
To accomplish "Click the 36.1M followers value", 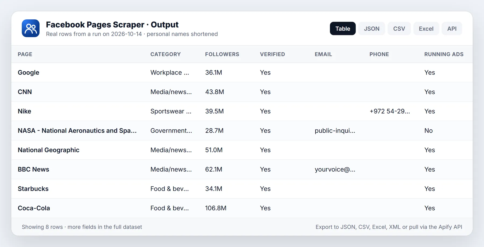I will [x=213, y=73].
